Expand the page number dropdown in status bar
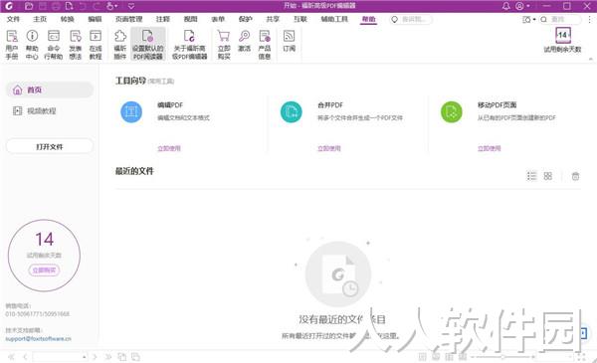Image resolution: width=597 pixels, height=363 pixels. (84, 357)
